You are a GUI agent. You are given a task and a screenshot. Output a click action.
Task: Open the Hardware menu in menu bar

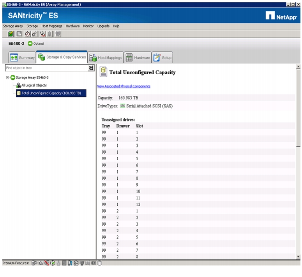(72, 26)
